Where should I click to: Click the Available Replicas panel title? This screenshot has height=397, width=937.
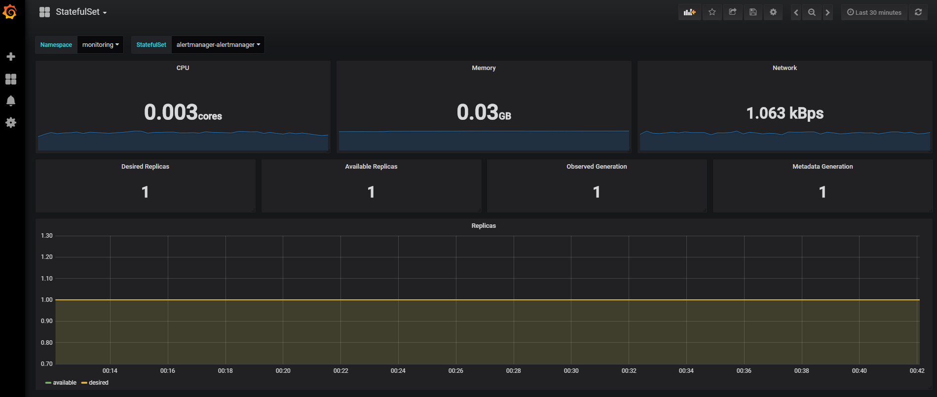coord(371,167)
